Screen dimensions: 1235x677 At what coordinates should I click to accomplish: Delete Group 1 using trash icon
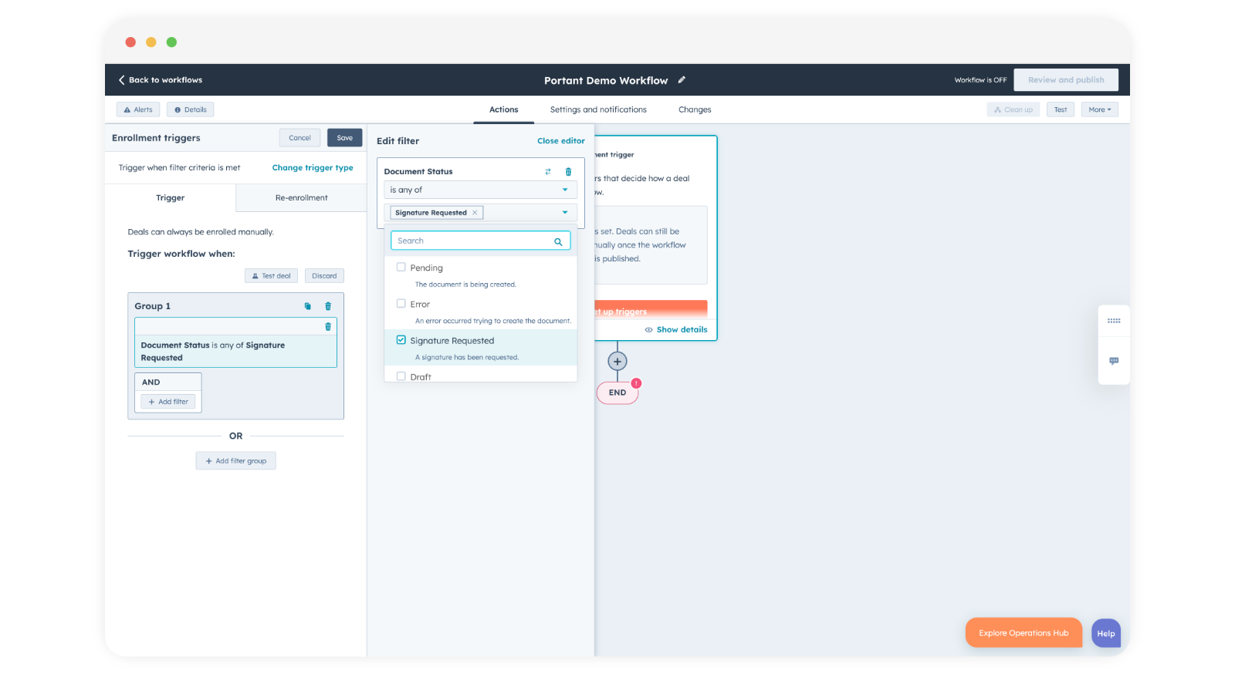[328, 306]
